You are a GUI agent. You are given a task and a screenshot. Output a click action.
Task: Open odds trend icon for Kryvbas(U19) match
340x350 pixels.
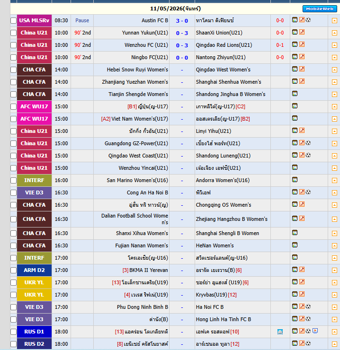[x=302, y=294]
